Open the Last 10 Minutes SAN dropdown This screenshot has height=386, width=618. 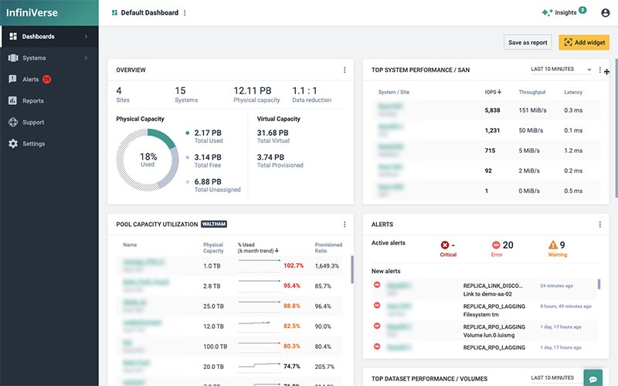coord(562,69)
